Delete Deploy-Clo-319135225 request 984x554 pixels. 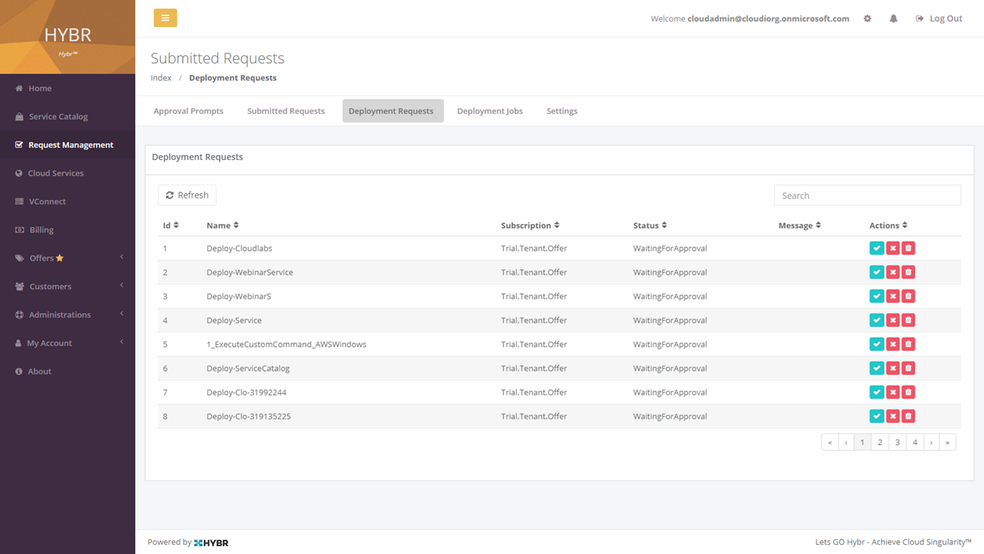tap(908, 415)
